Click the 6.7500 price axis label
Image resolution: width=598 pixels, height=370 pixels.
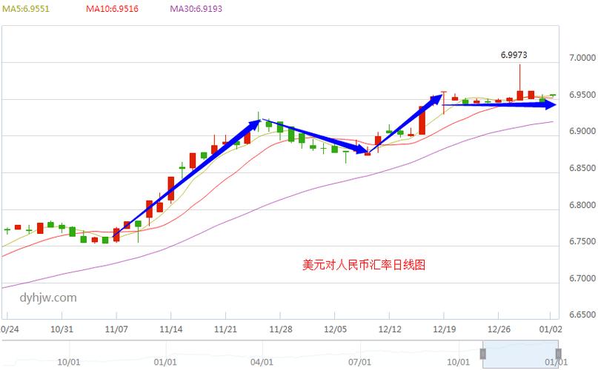(582, 241)
